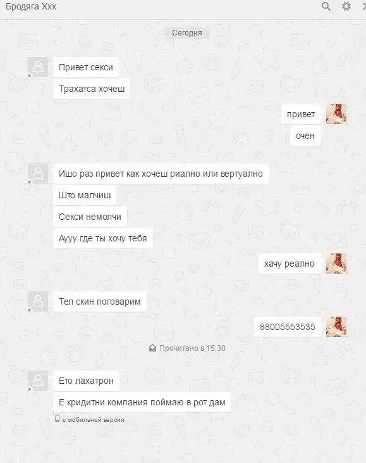The height and width of the screenshot is (463, 366).
Task: Click sender avatar next to "Привет секси"
Action: (38, 67)
